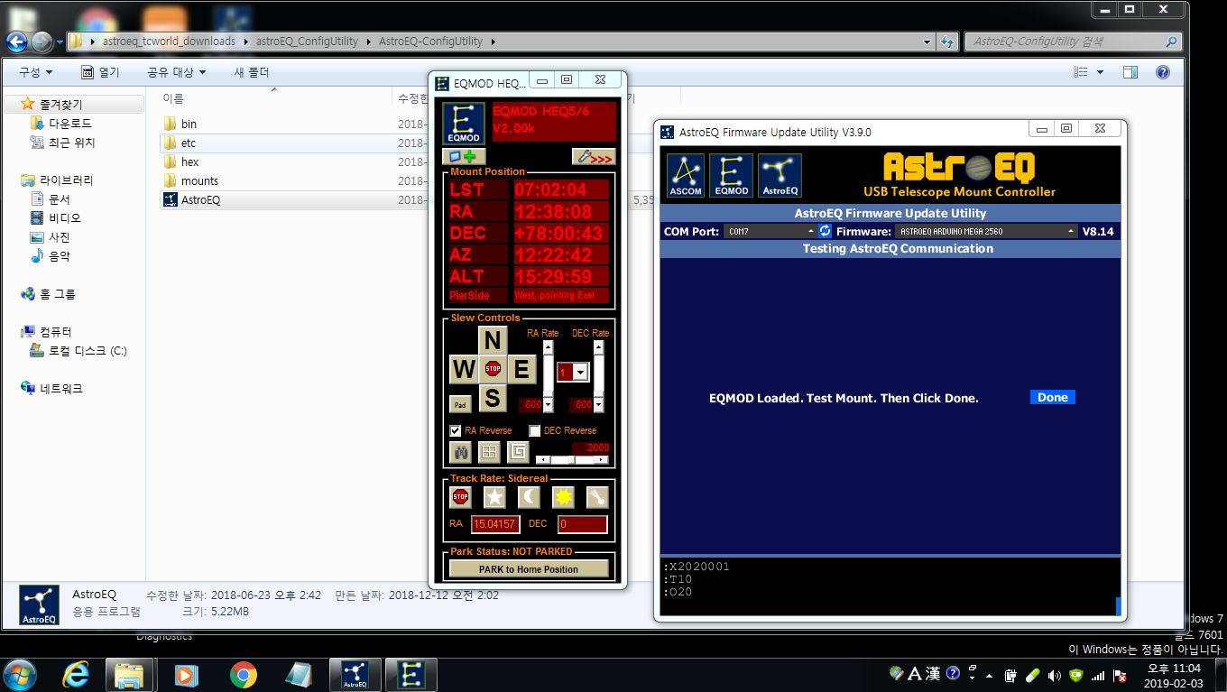Select 다운로드 in the favorites sidebar

(x=69, y=123)
